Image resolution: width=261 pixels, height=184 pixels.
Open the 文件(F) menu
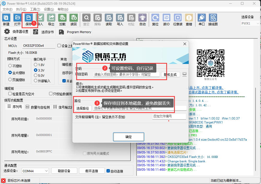[x=8, y=9]
